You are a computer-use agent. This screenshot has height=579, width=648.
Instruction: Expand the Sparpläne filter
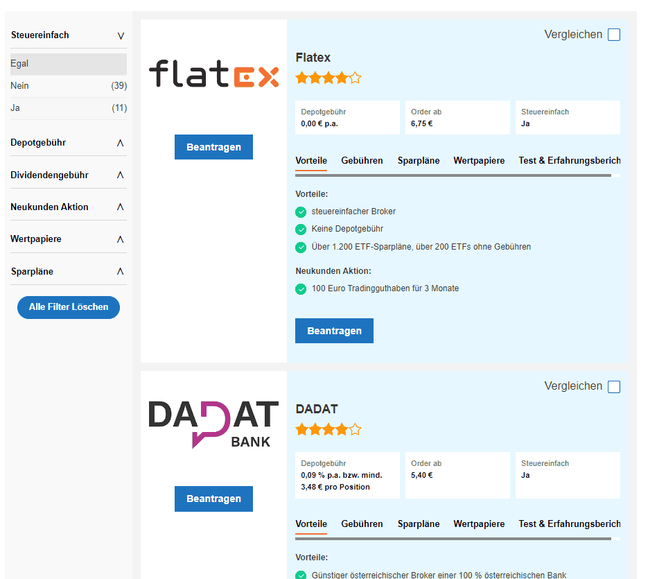coord(121,271)
